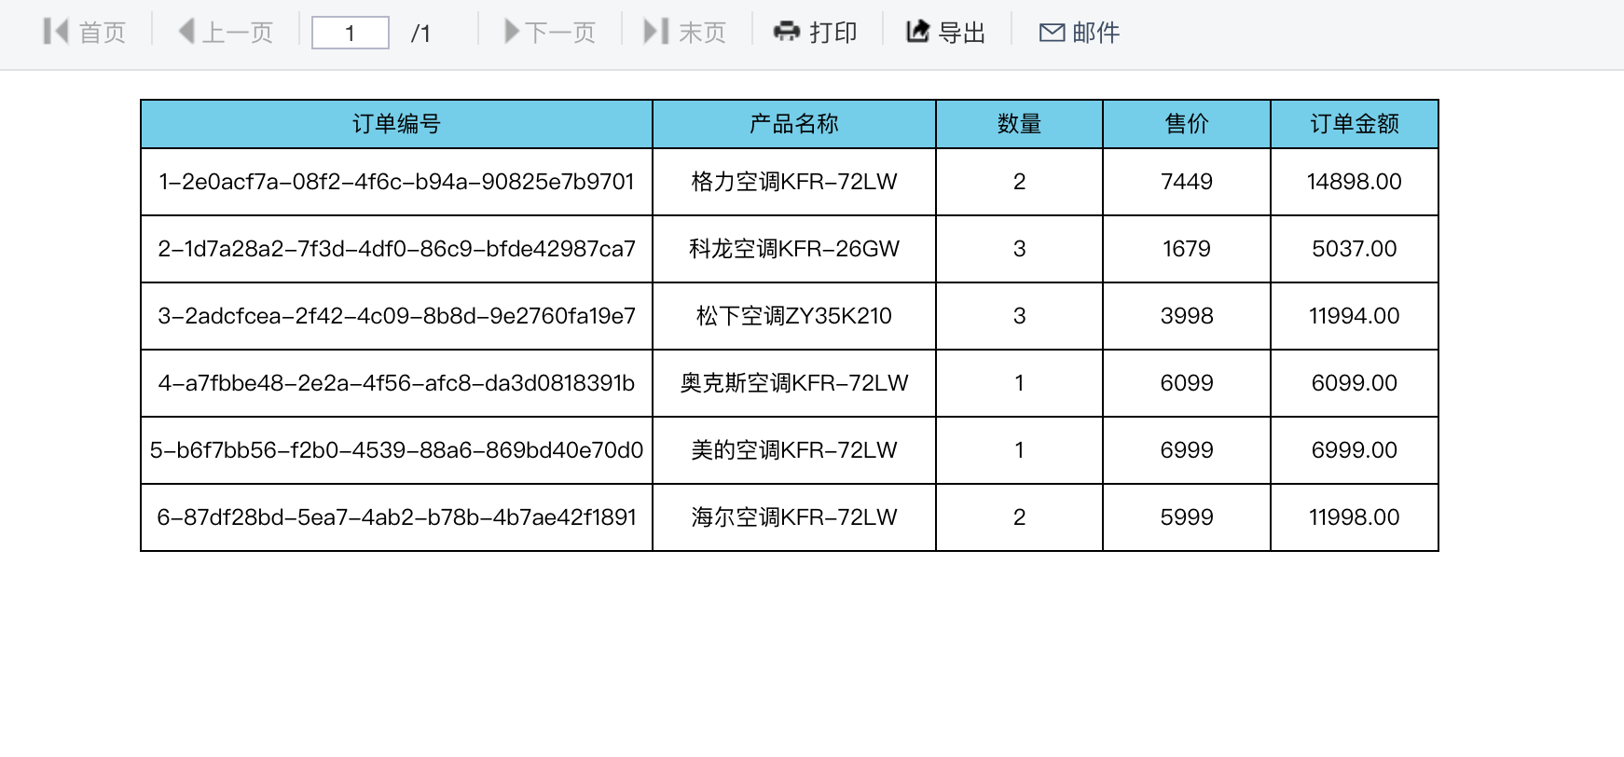The image size is (1624, 757).
Task: Click order ID 1-2e0acf7a-08f2-4f6c-b94a-90825e7b9701
Action: click(397, 182)
